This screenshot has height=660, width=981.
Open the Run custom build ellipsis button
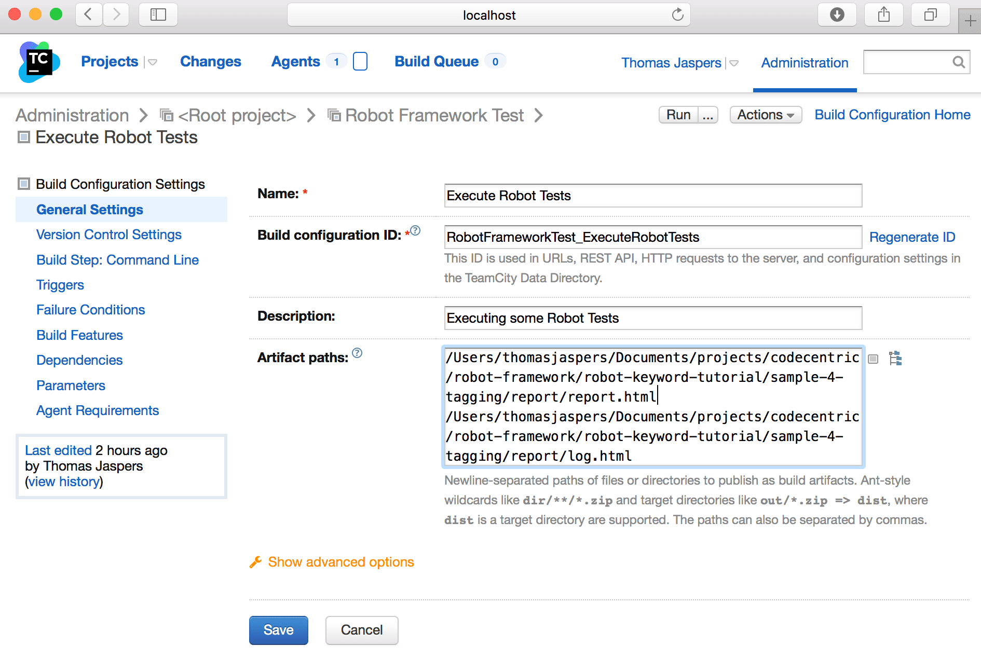point(708,115)
